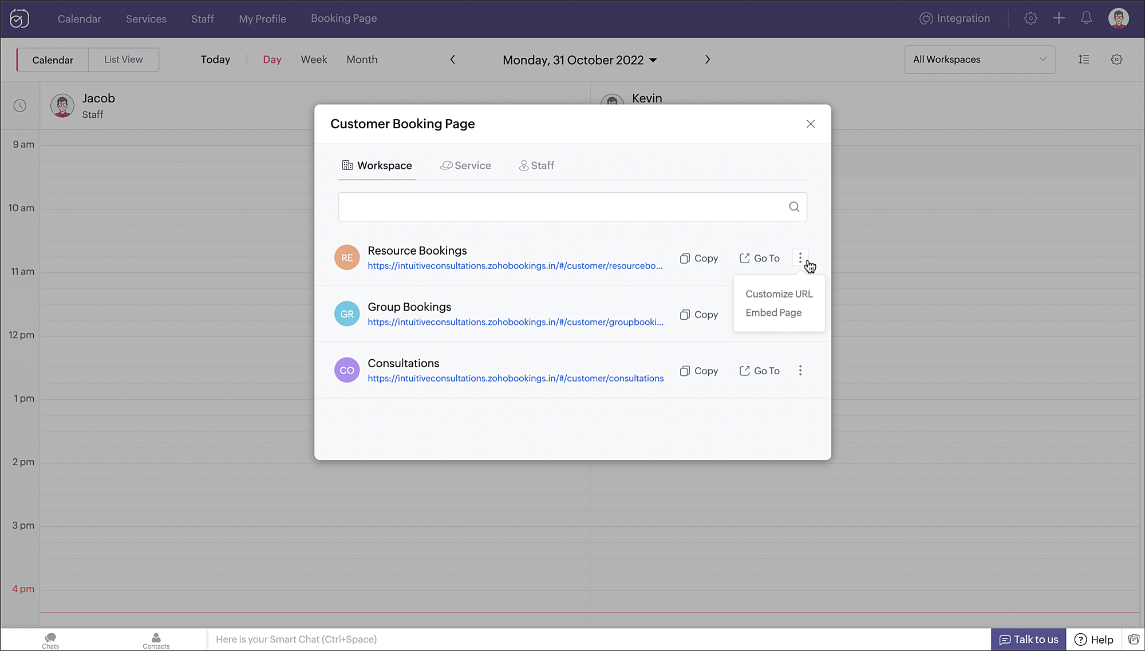This screenshot has width=1145, height=651.
Task: Open Go To for Resource Bookings
Action: (759, 259)
